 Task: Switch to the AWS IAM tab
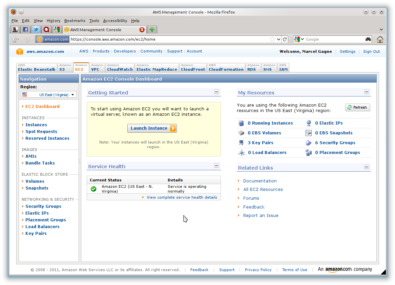pos(283,67)
